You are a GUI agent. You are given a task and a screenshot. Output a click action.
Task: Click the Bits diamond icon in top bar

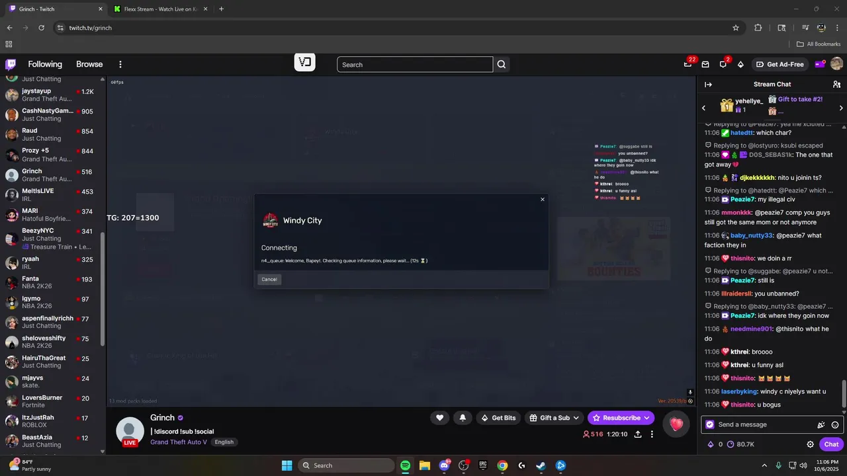740,64
